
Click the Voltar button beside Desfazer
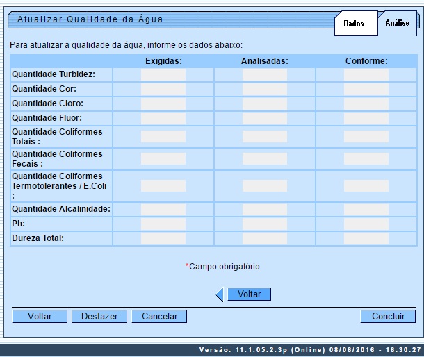click(40, 317)
